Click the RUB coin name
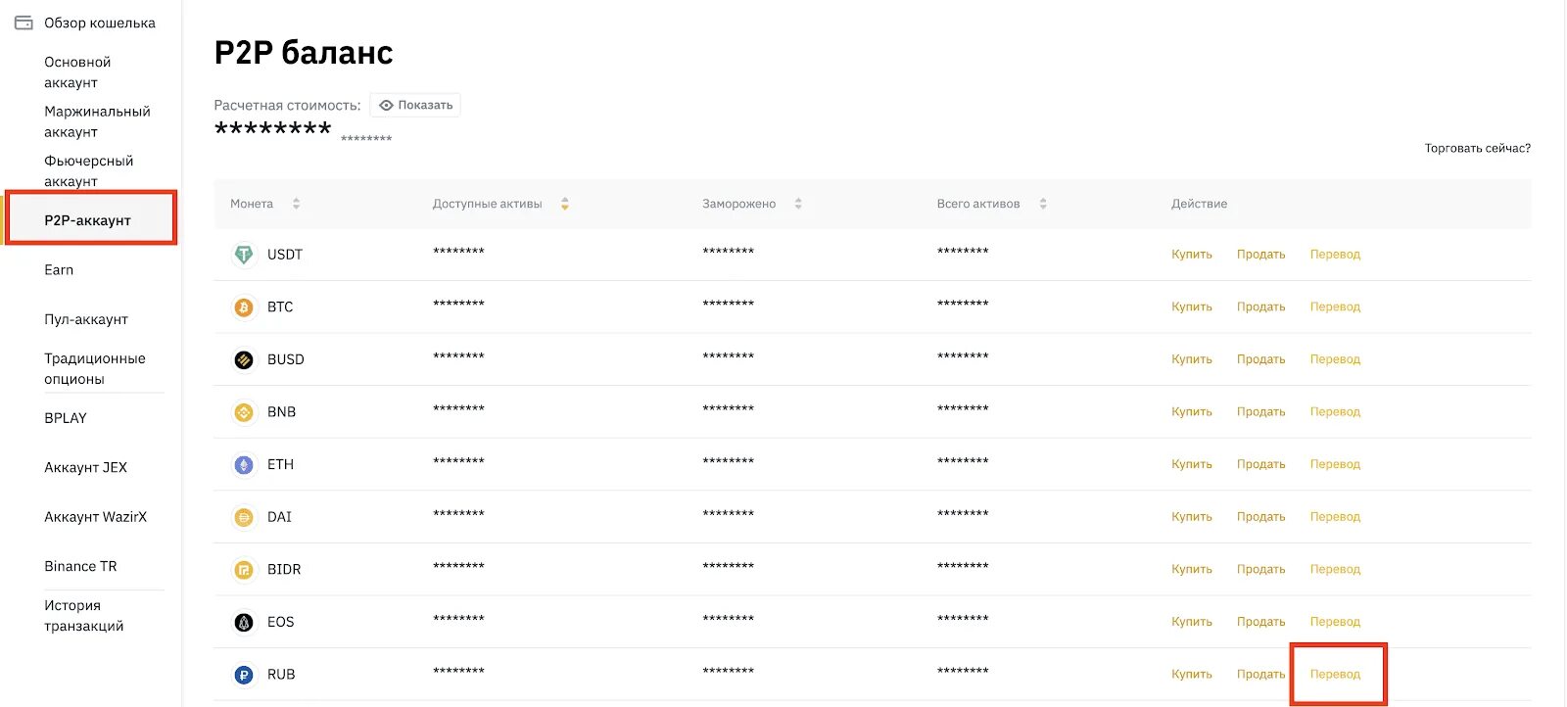This screenshot has height=707, width=1567. pyautogui.click(x=281, y=675)
